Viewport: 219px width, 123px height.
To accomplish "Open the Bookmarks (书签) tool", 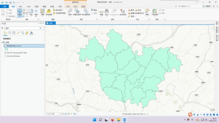I will pos(31,12).
